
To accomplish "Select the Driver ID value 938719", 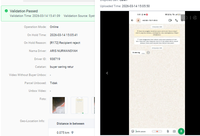I will (x=55, y=59).
